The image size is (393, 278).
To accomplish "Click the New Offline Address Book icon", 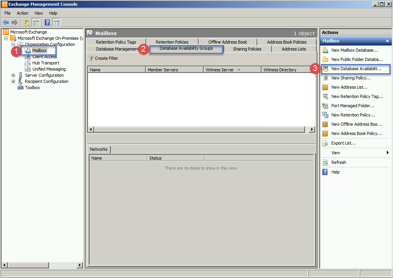I will point(326,124).
